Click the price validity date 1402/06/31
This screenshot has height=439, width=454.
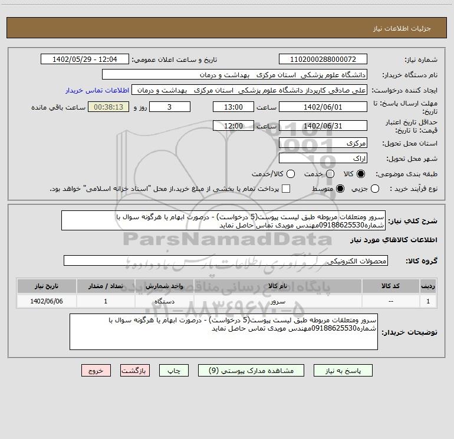[x=323, y=126]
